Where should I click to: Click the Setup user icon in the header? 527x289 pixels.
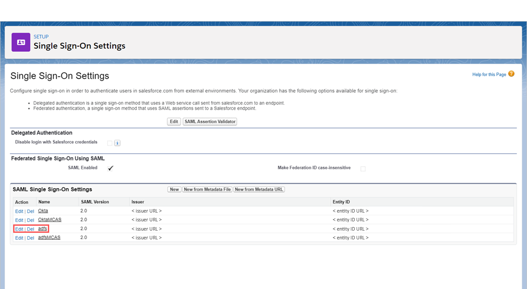[21, 42]
